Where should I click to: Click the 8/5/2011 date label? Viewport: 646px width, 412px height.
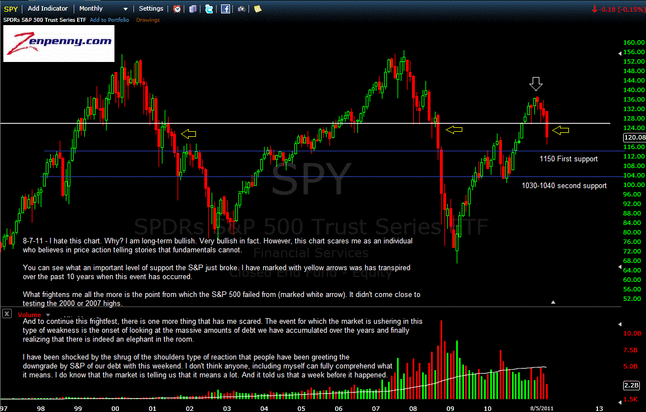click(542, 408)
